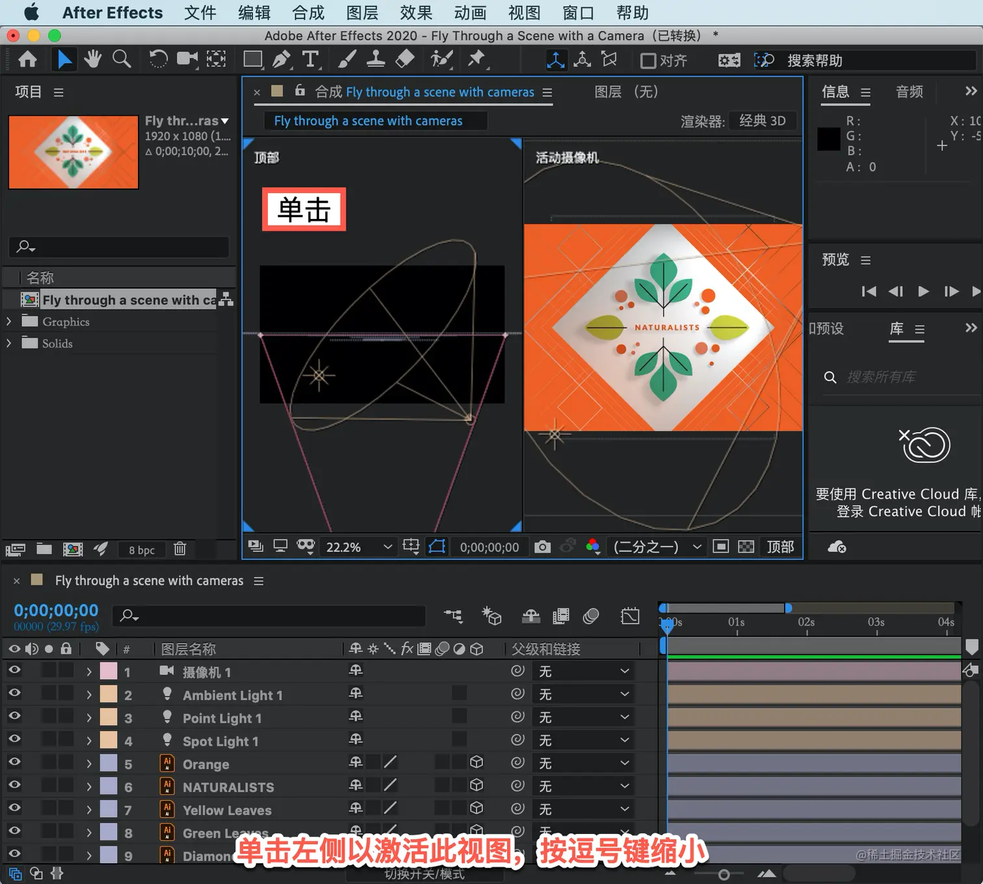Play the preview
Screen dimensions: 983x884
tap(923, 291)
